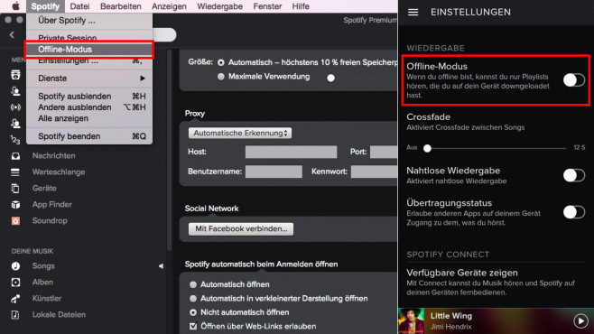Image resolution: width=594 pixels, height=334 pixels.
Task: Open the Hilfe menu
Action: pos(301,6)
